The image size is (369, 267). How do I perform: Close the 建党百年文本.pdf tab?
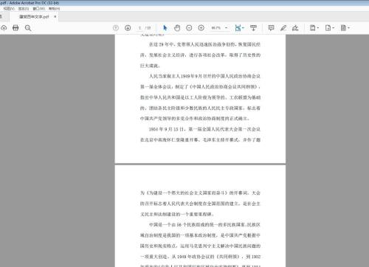click(x=55, y=16)
